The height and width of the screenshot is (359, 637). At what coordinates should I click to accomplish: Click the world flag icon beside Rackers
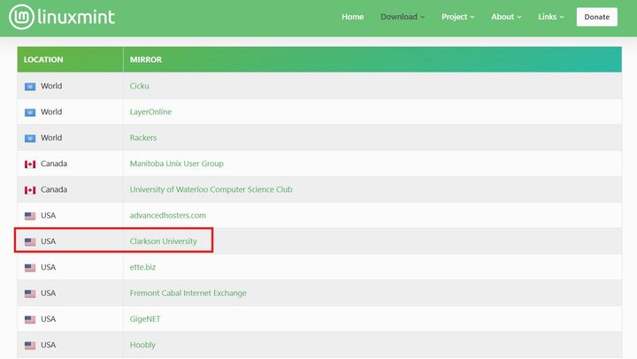click(30, 138)
